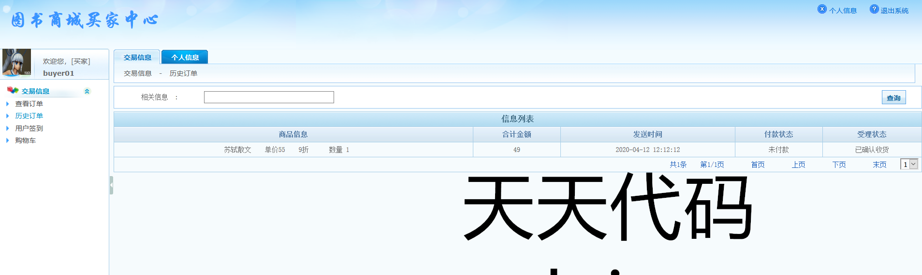Select 历史订单 in the sidebar menu
Viewport: 922px width, 275px height.
(x=29, y=116)
